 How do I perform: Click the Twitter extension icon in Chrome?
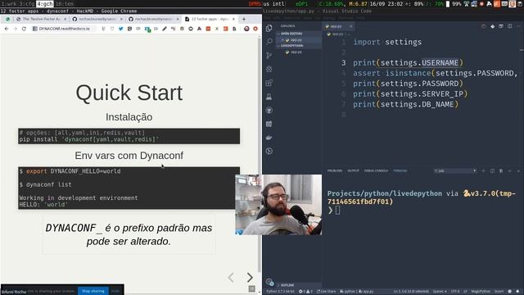tap(120, 29)
